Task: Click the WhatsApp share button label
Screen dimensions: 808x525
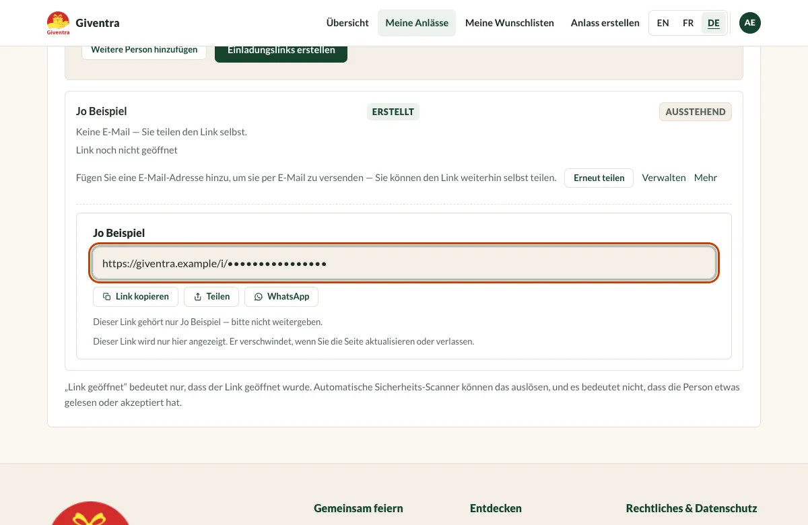Action: tap(288, 297)
